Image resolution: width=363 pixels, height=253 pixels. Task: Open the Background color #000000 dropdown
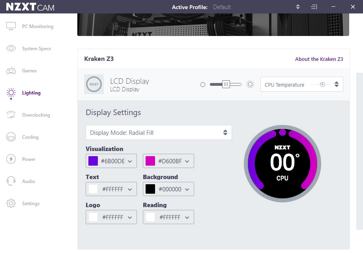click(x=168, y=189)
